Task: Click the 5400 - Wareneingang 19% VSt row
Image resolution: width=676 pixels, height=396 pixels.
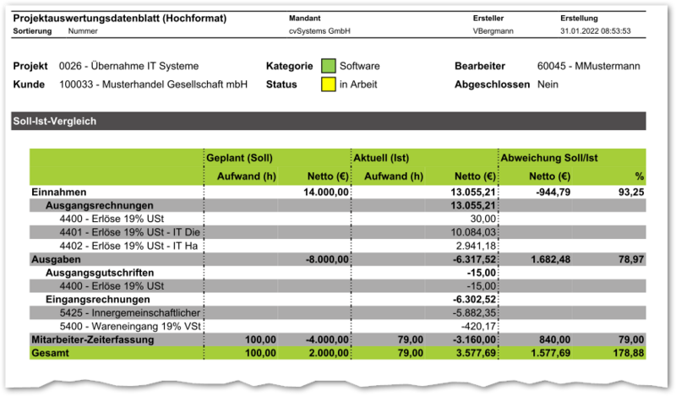Action: [337, 326]
